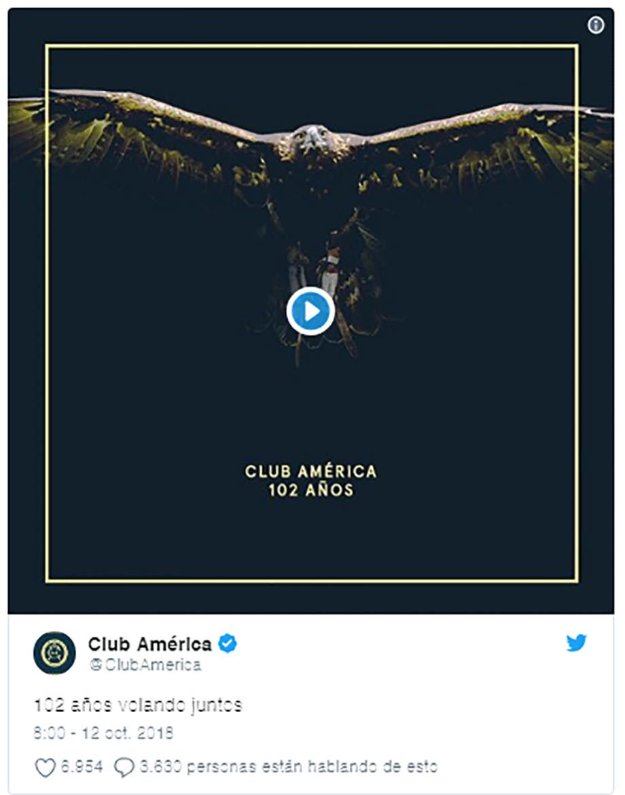Image resolution: width=625 pixels, height=795 pixels.
Task: Click the 6.954 likes count
Action: click(x=82, y=766)
